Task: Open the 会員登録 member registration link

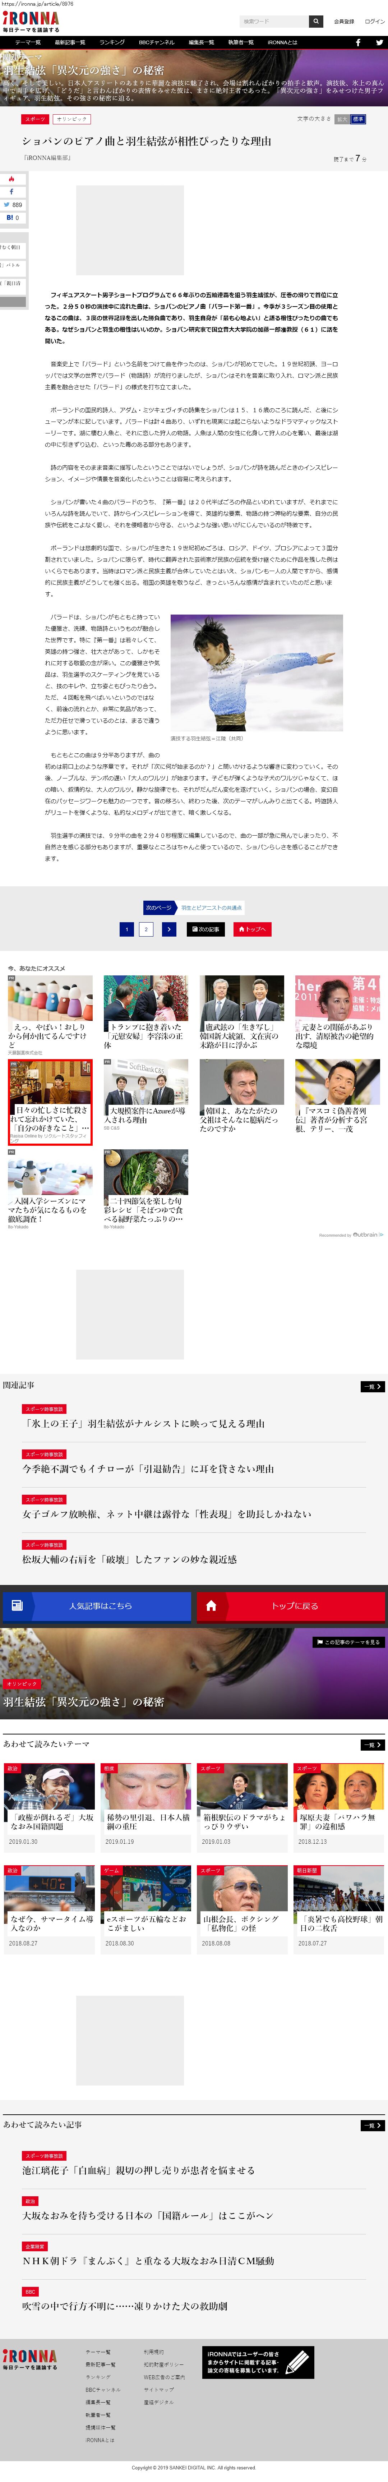Action: tap(344, 21)
